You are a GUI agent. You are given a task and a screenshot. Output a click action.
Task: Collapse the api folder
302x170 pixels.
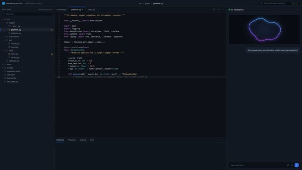(5, 40)
